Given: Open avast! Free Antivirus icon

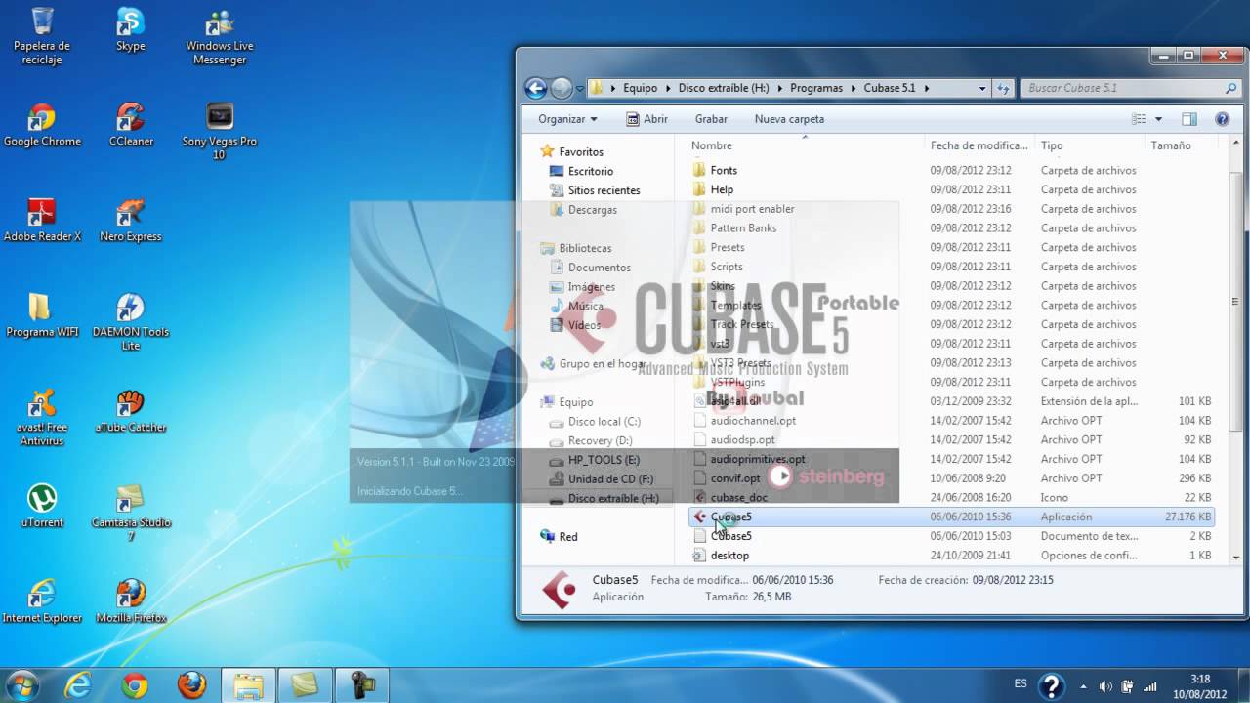Looking at the screenshot, I should point(42,417).
